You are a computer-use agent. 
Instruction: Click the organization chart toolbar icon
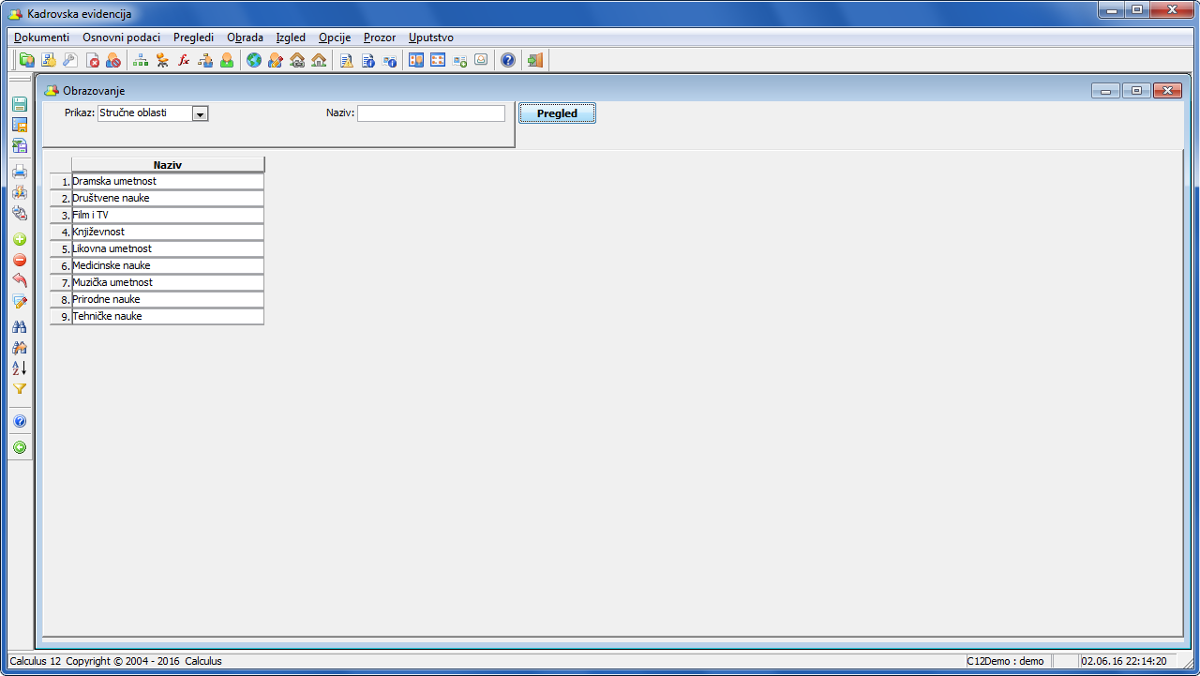click(x=141, y=60)
